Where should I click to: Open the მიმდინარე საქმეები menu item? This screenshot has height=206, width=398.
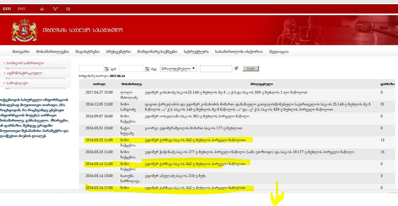click(x=157, y=52)
